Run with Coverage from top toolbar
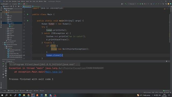 click(142, 4)
